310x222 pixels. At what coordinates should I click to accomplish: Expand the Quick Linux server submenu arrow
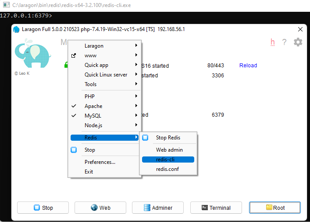136,74
